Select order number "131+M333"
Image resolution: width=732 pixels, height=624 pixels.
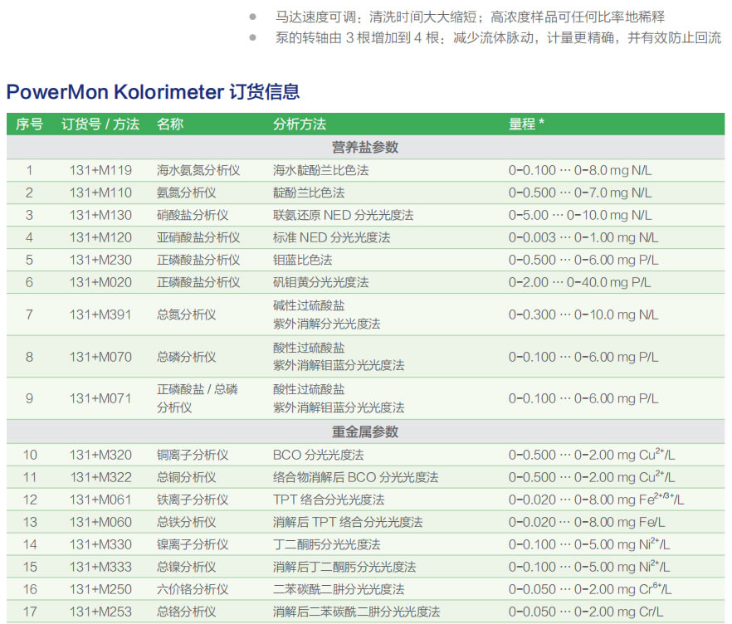100,567
